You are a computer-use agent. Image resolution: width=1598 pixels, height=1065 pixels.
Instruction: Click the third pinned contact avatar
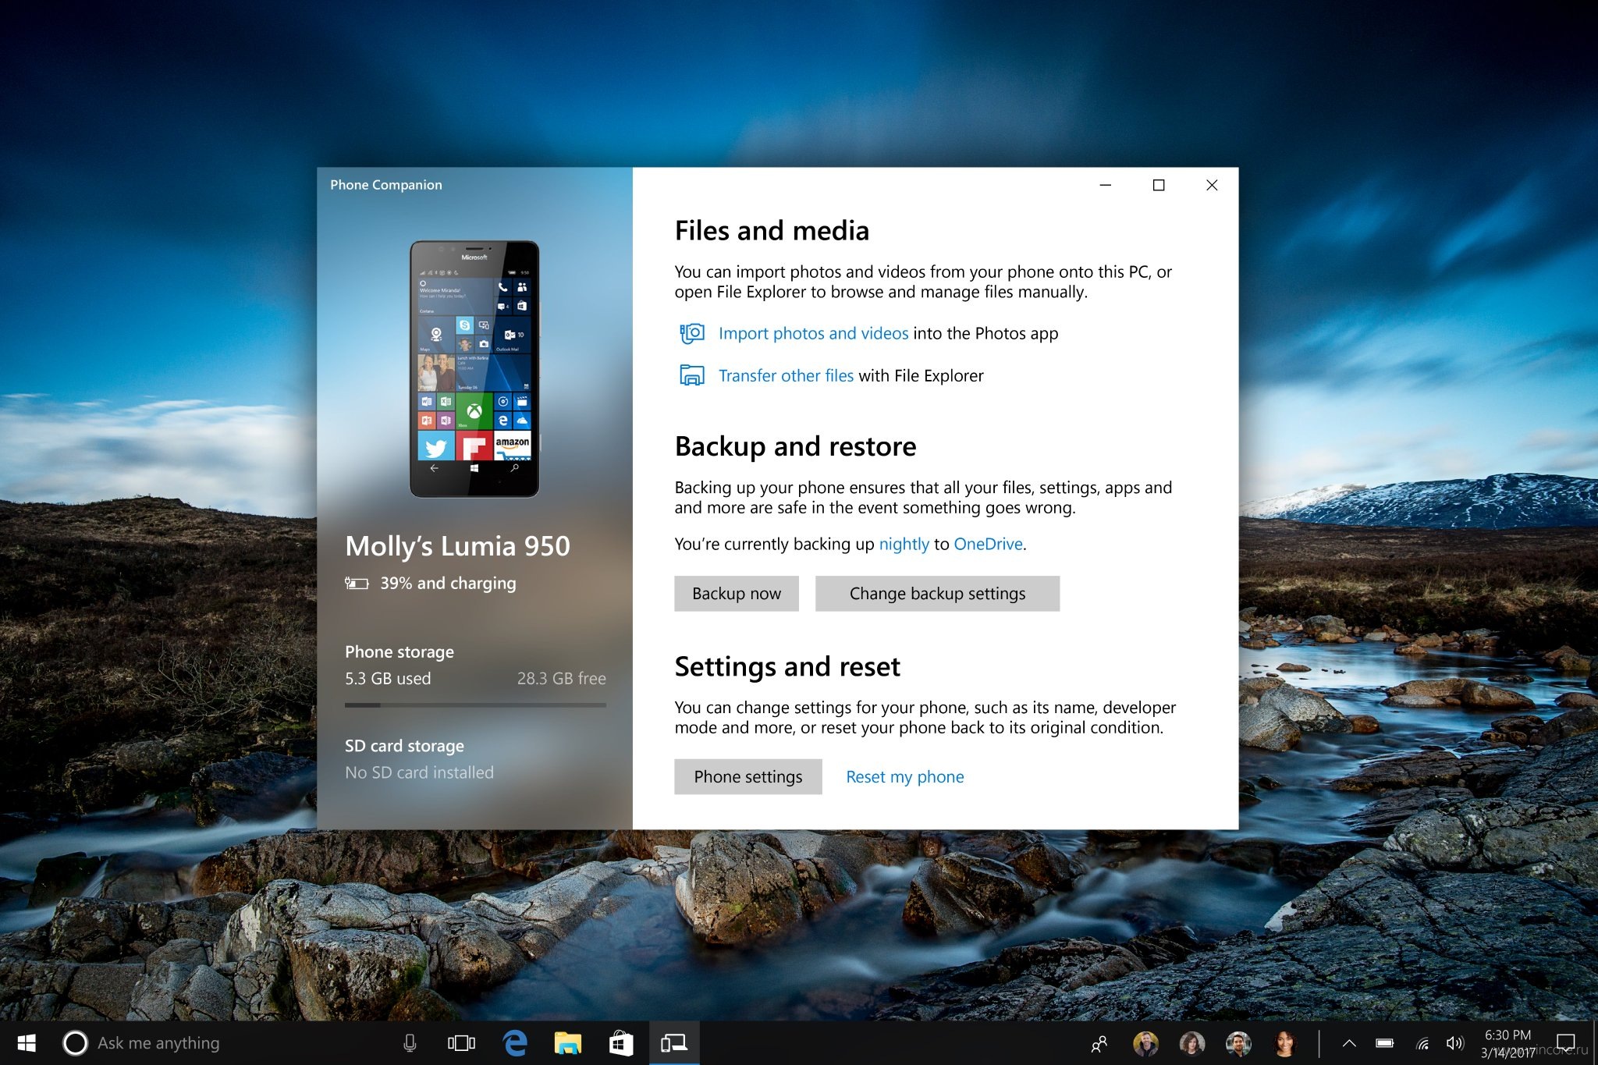click(1238, 1043)
